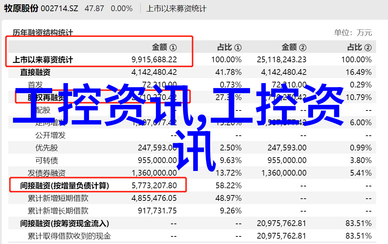Select 83.51% in the 累计取得借款收到的现金 row
The width and height of the screenshot is (388, 244).
358,236
